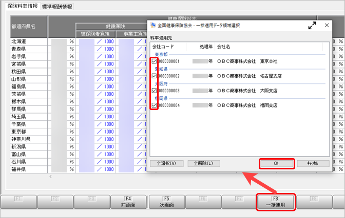This screenshot has height=218, width=345.
Task: Switch to the 保険料率情報 tab
Action: point(23,6)
